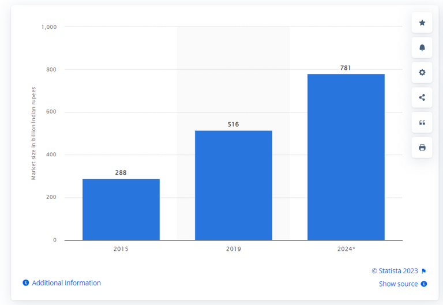Print the chart using printer icon

click(x=422, y=148)
